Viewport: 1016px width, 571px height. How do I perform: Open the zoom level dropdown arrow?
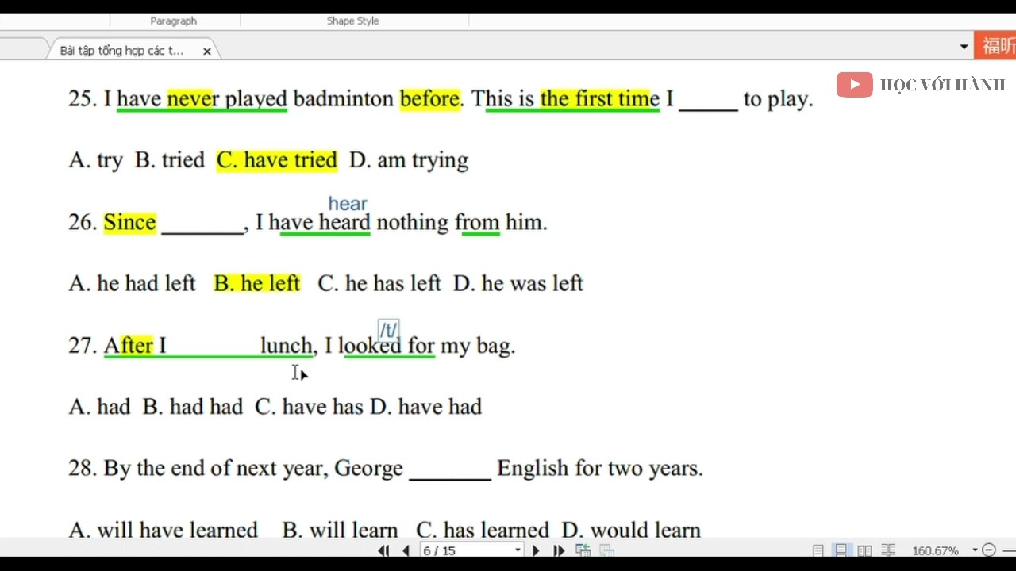[x=975, y=550]
